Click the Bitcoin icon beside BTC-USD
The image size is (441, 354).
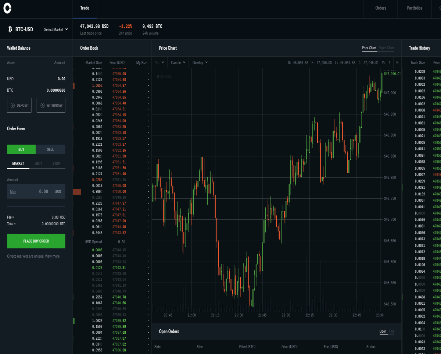pos(10,29)
